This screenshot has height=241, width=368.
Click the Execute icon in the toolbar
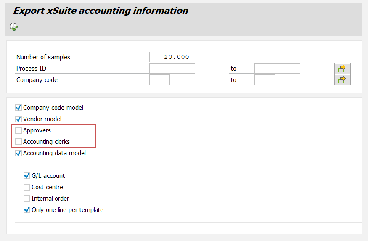14,27
